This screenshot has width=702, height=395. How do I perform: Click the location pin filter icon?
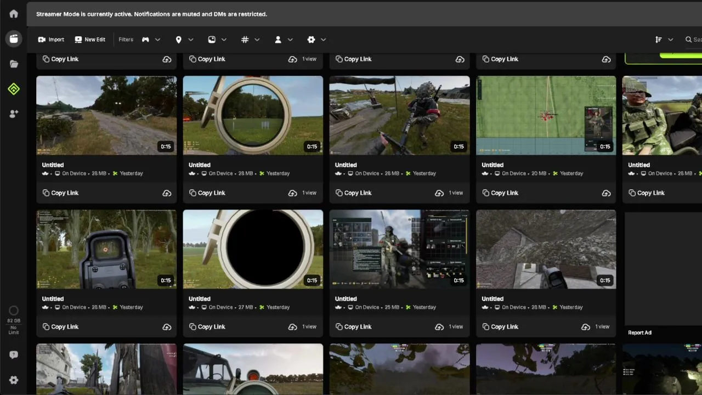coord(178,39)
